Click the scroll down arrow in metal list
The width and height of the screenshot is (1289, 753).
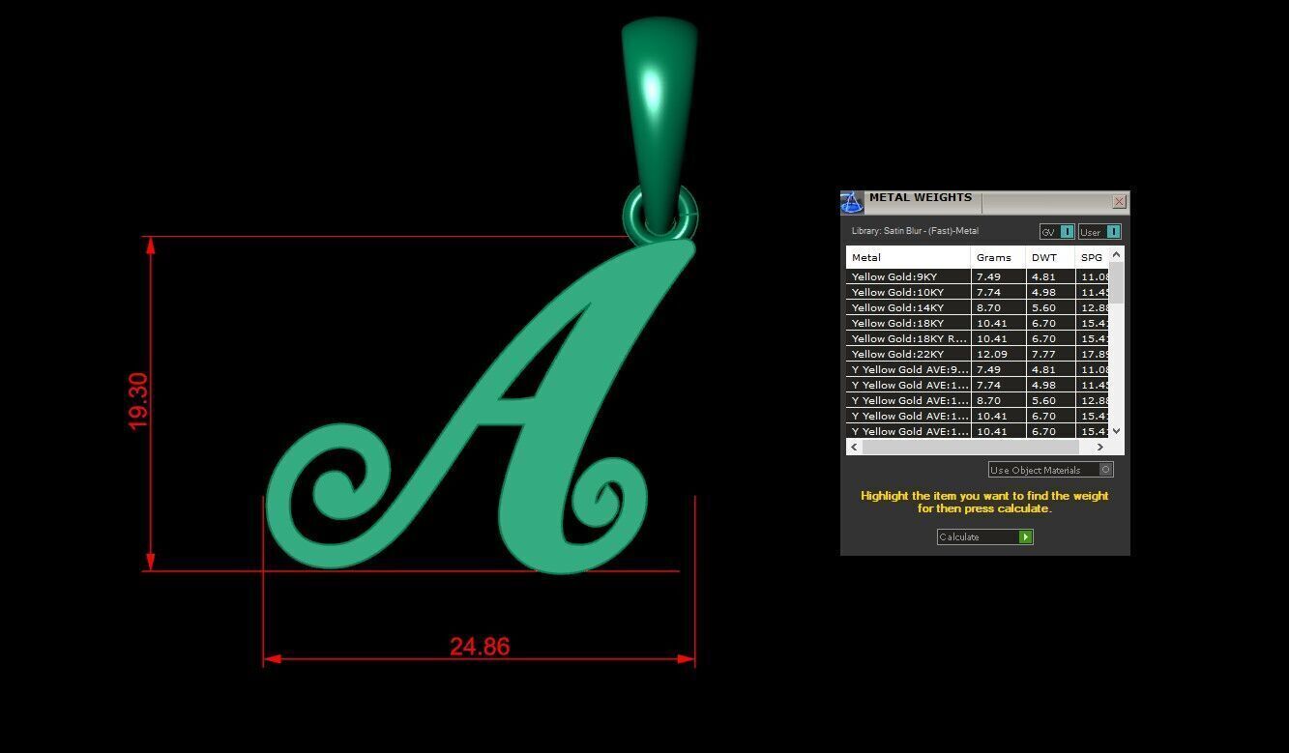point(1117,431)
